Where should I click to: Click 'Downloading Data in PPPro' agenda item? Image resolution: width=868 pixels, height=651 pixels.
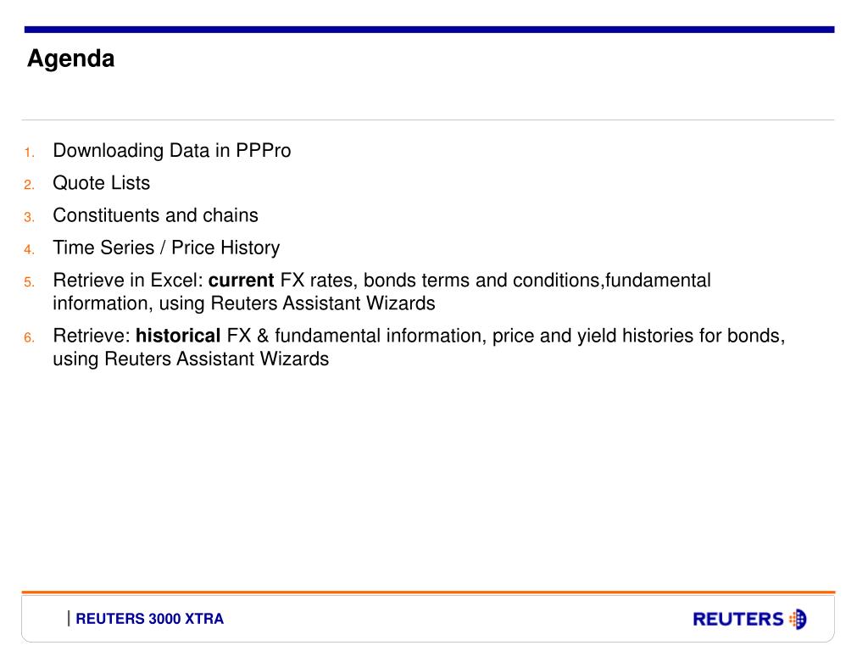171,151
